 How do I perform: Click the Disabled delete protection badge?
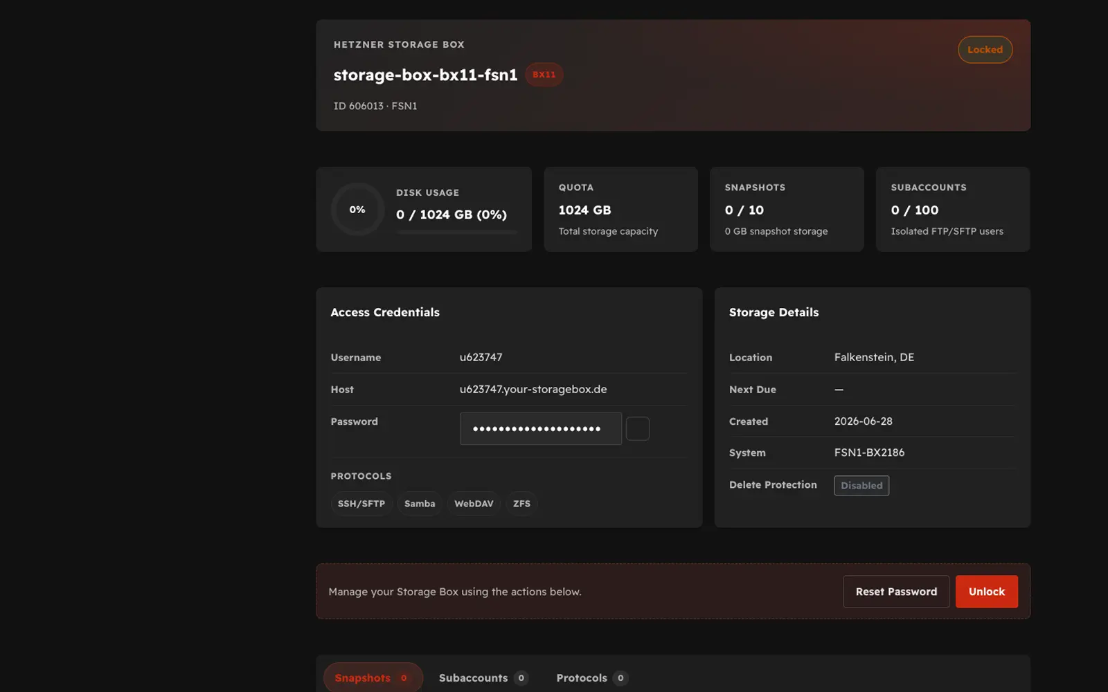click(x=861, y=485)
